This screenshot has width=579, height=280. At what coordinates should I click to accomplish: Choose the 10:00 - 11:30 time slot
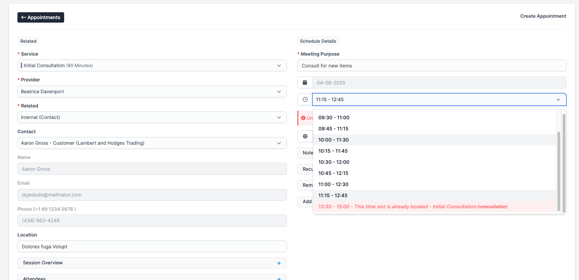tap(334, 140)
